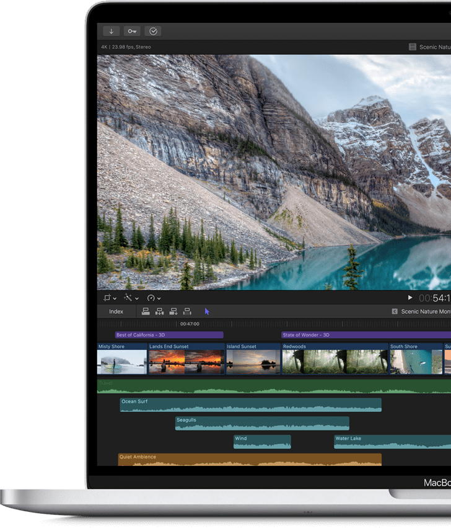Viewport: 451px width, 528px height.
Task: Select the Redwoods video clip
Action: [335, 360]
